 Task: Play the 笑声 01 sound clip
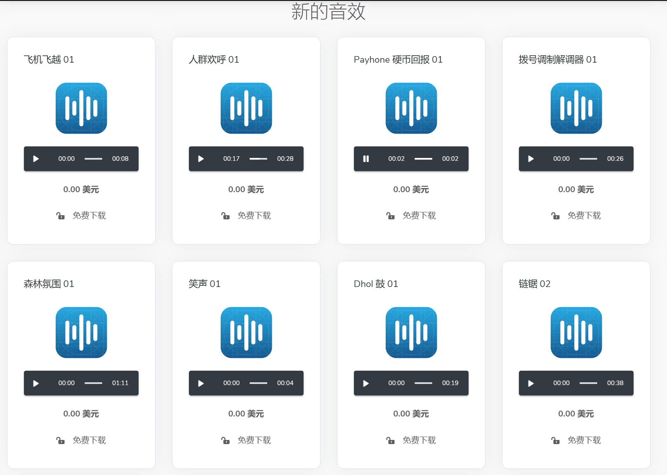(201, 383)
